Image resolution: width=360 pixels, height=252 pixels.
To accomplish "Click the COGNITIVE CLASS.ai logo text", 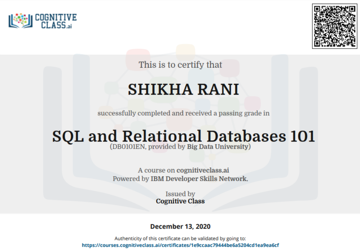I will point(56,21).
